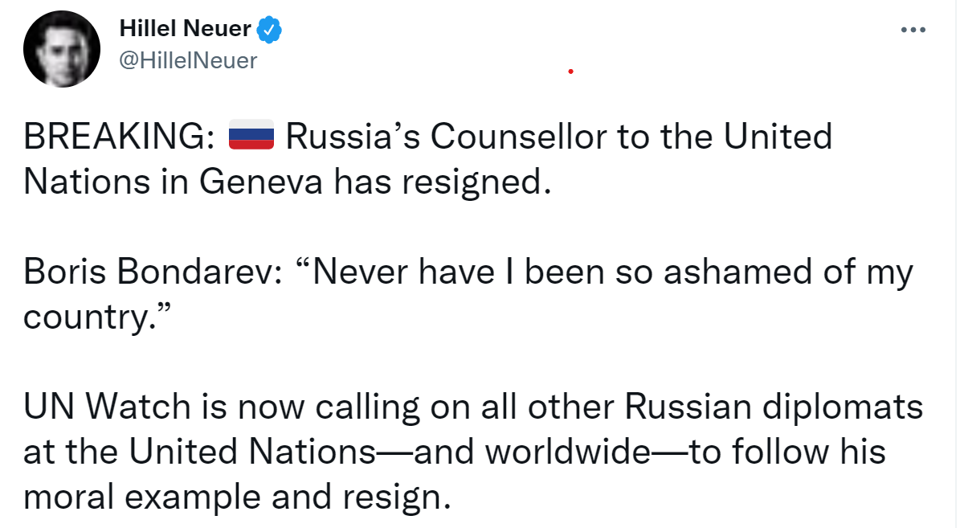This screenshot has width=960, height=528.
Task: Click the Russian flag emoji
Action: (251, 137)
